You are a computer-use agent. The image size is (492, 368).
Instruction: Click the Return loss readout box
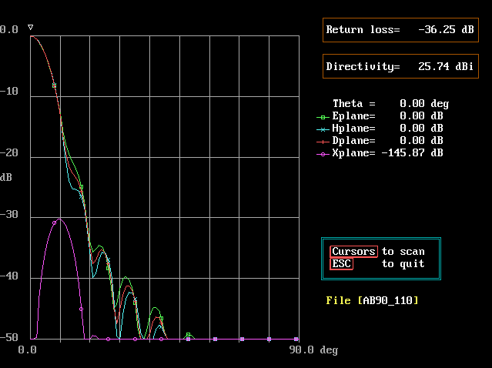coord(400,30)
